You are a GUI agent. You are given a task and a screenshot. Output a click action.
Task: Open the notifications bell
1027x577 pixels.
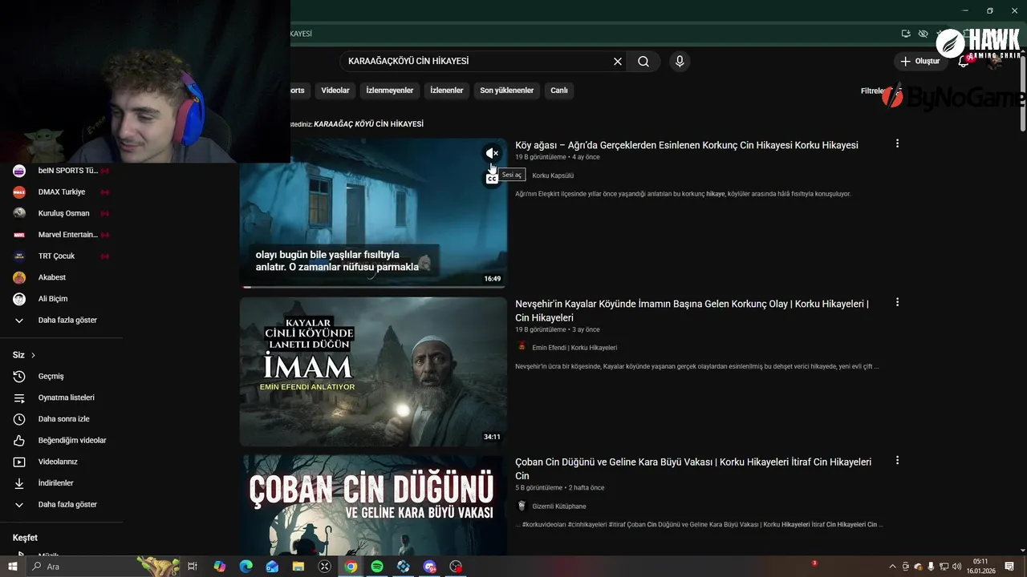coord(964,62)
